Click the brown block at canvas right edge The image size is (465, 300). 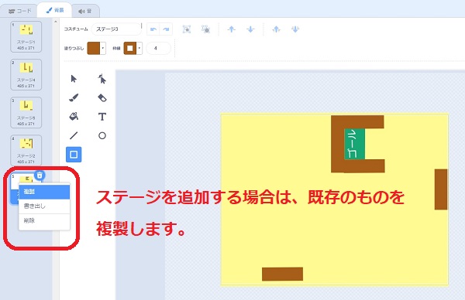pos(441,189)
